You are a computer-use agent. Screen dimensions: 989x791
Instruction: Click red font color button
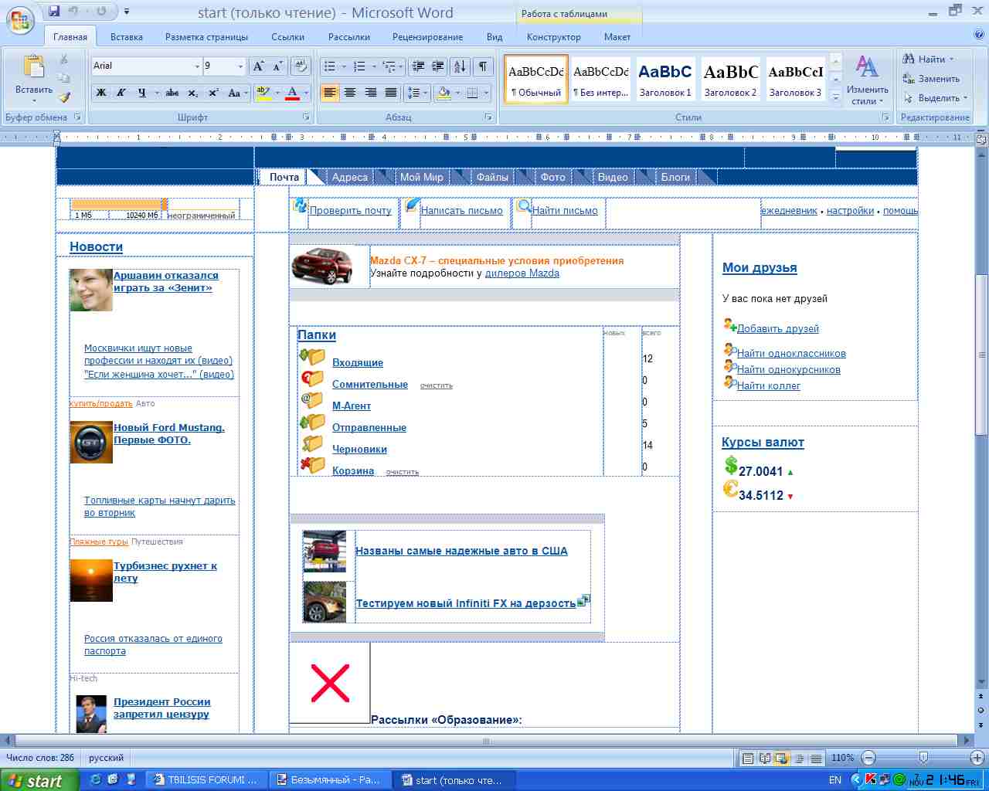click(292, 93)
